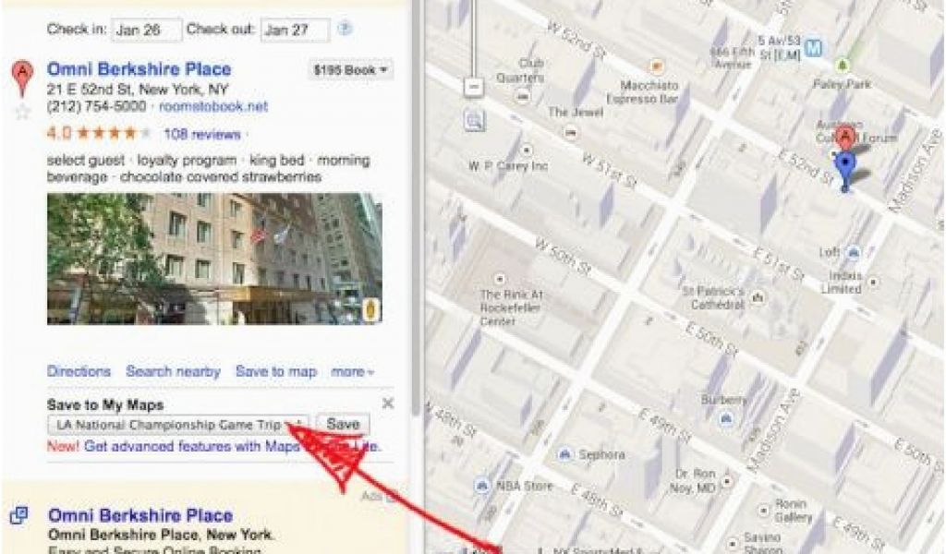Image resolution: width=946 pixels, height=554 pixels.
Task: Click the Sephora store icon on map
Action: 564,453
